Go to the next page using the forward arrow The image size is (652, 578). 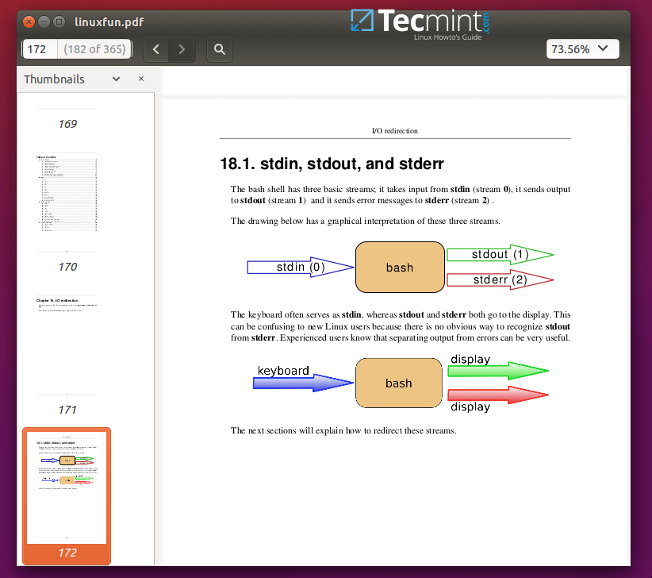pyautogui.click(x=182, y=49)
